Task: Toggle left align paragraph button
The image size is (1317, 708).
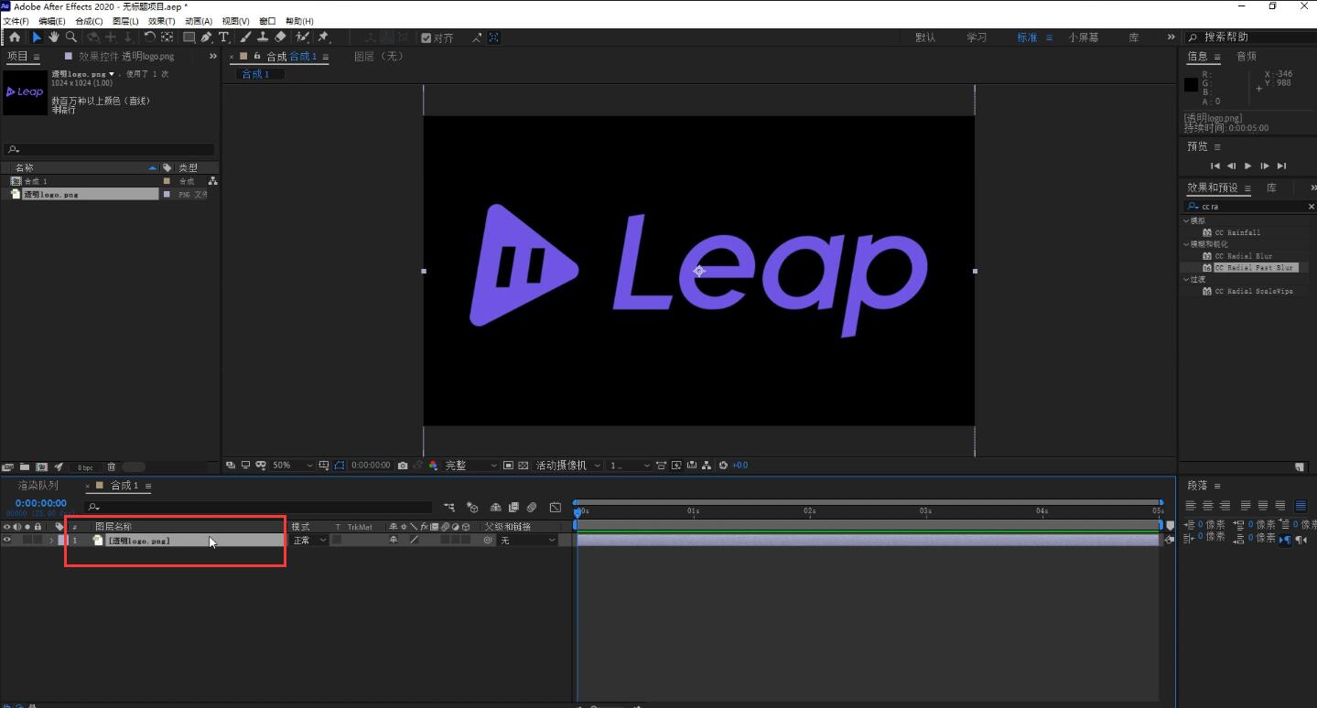Action: tap(1192, 506)
